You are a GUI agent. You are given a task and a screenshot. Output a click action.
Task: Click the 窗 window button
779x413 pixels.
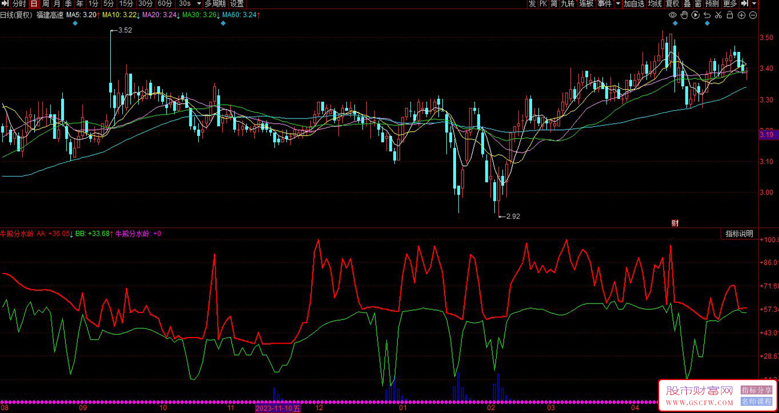click(x=698, y=4)
